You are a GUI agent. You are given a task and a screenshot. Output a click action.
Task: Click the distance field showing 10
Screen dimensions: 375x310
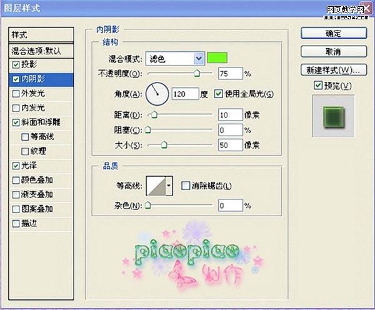(x=230, y=115)
